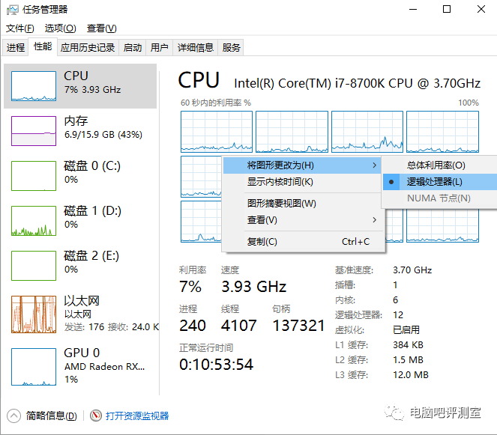Click the 已启用 virtualization value
The image size is (497, 435).
406,330
